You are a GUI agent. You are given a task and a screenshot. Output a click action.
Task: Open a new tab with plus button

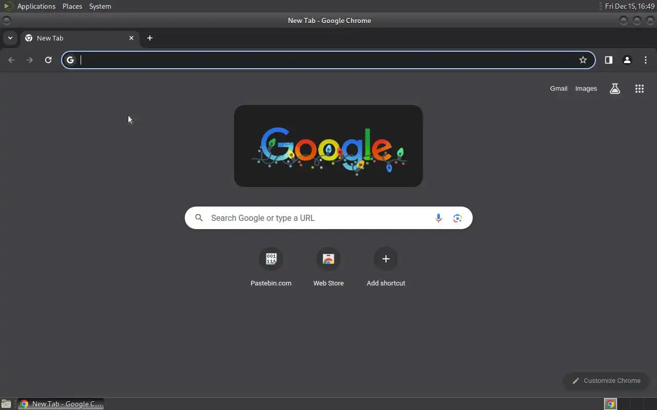click(x=150, y=38)
